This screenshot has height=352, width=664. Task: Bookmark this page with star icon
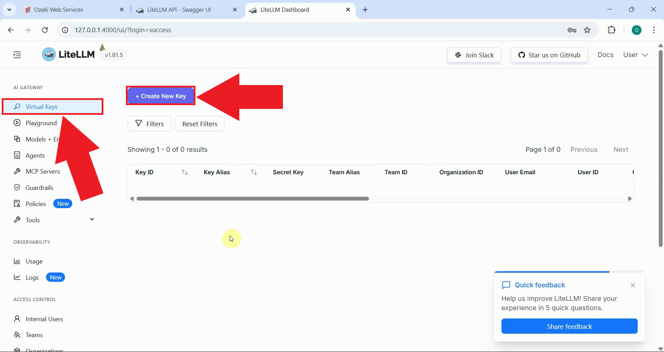(587, 30)
